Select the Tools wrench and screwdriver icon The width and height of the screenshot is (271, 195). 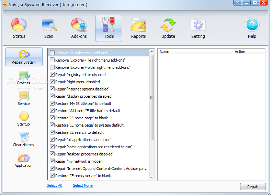coord(108,24)
